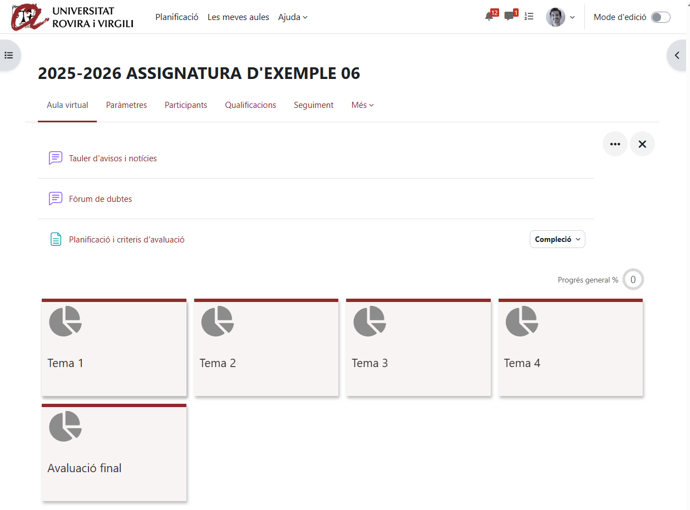The image size is (690, 510).
Task: Click the three-dots options button
Action: point(615,144)
